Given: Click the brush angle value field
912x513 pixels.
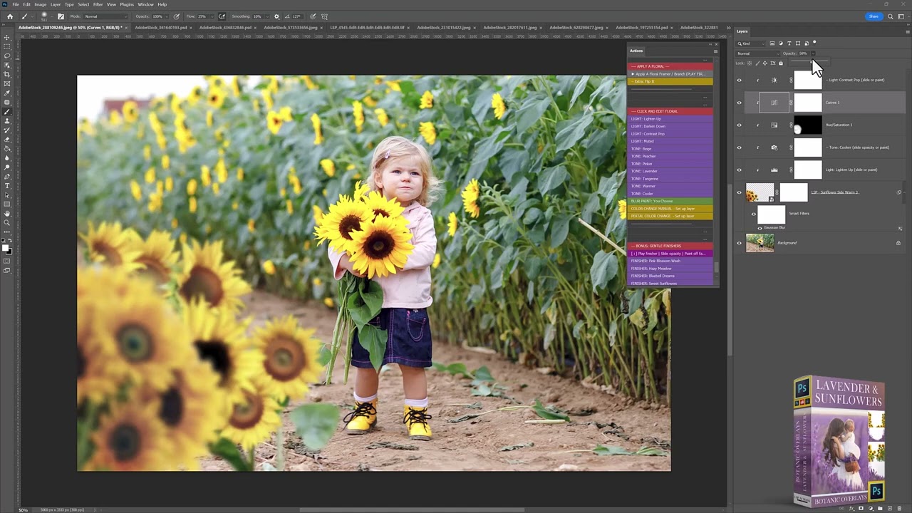Looking at the screenshot, I should click(296, 16).
